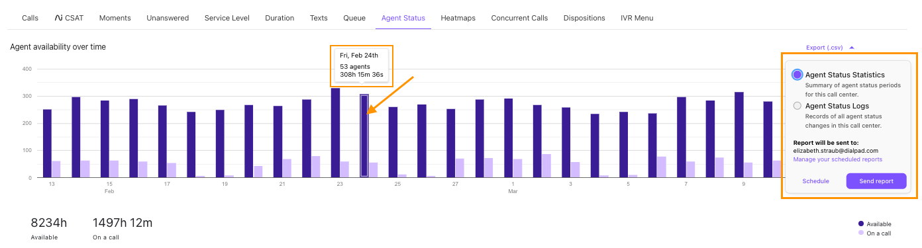Open the Service Level tab
Screen dimensions: 922x248
[227, 18]
